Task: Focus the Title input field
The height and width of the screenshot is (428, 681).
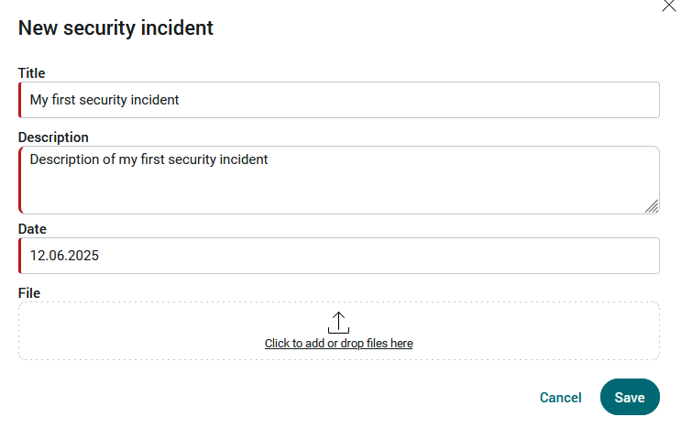Action: click(x=339, y=100)
